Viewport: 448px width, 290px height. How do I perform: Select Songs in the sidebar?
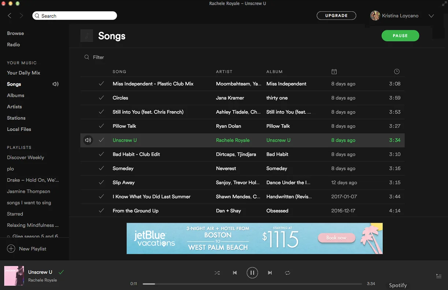pyautogui.click(x=14, y=84)
